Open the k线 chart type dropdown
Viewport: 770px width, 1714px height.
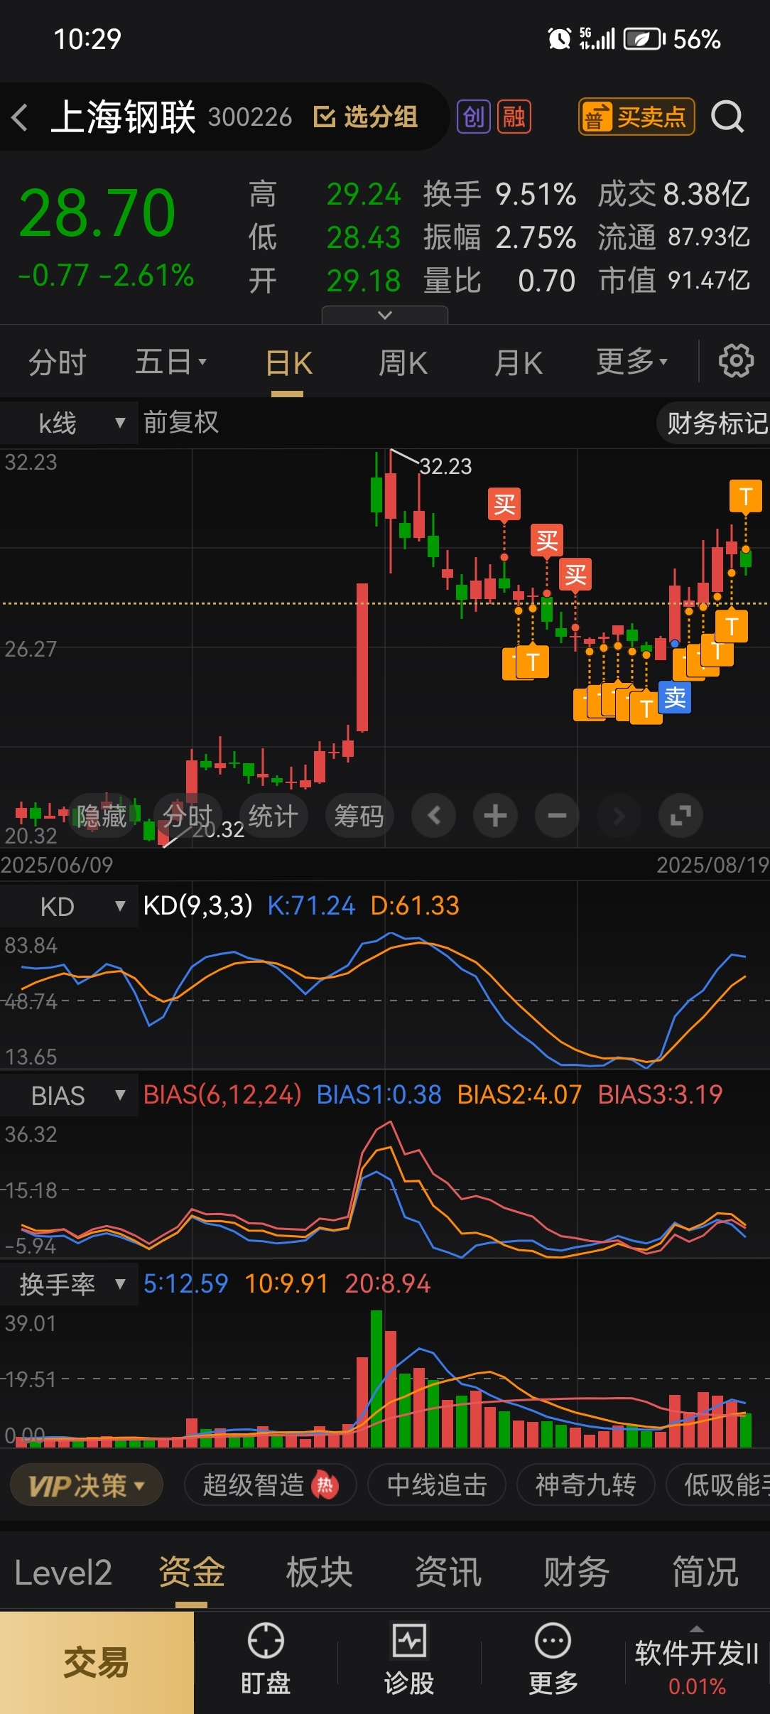(69, 423)
